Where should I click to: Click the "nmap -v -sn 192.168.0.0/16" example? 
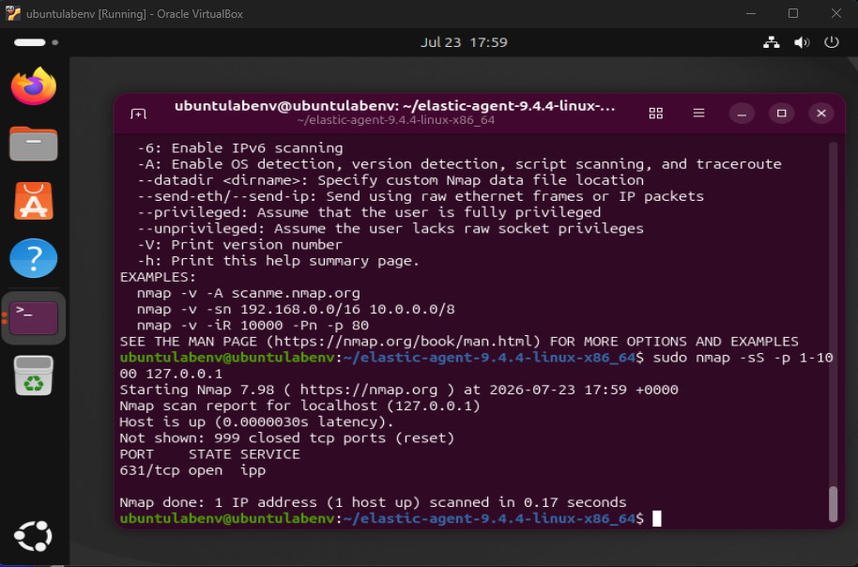coord(296,309)
